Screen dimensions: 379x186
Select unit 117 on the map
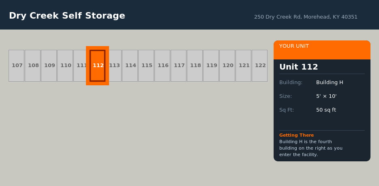pos(178,66)
